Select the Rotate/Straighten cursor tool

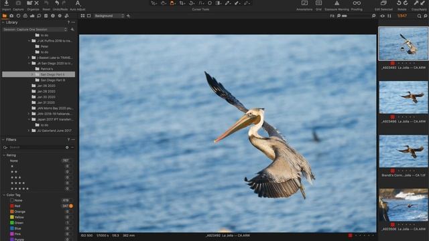tap(192, 3)
